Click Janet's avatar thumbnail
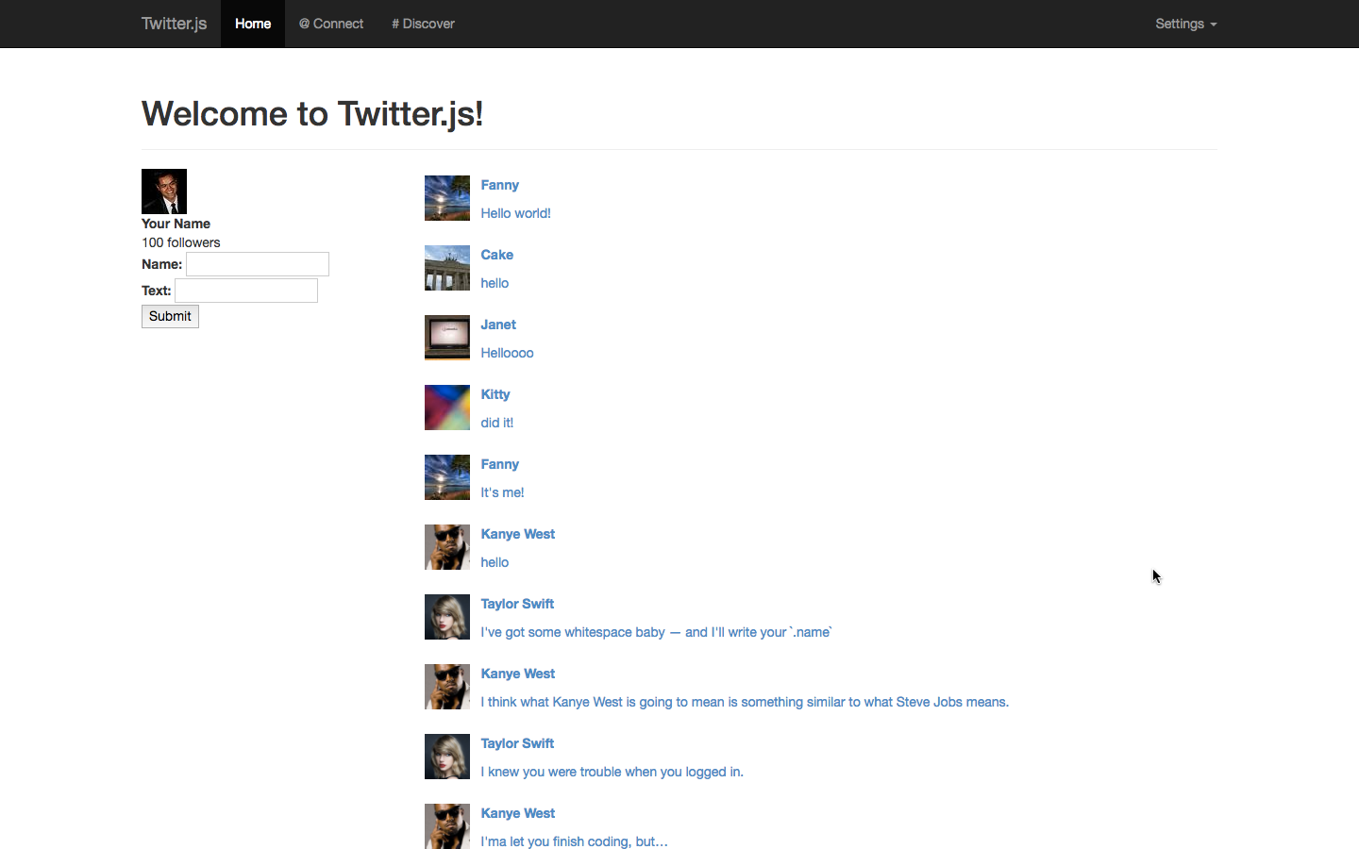This screenshot has width=1359, height=849. coord(447,338)
